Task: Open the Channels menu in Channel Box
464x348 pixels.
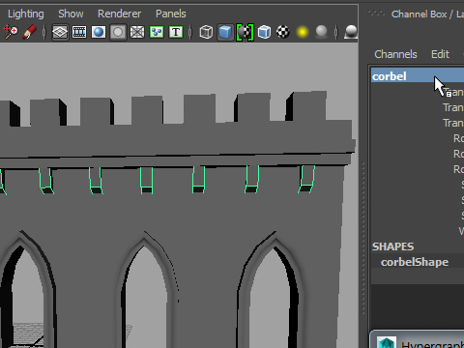Action: click(395, 54)
